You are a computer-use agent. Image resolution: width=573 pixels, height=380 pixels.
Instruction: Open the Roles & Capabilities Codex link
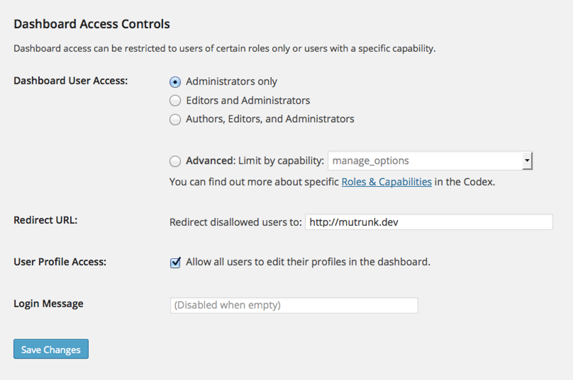(x=386, y=182)
